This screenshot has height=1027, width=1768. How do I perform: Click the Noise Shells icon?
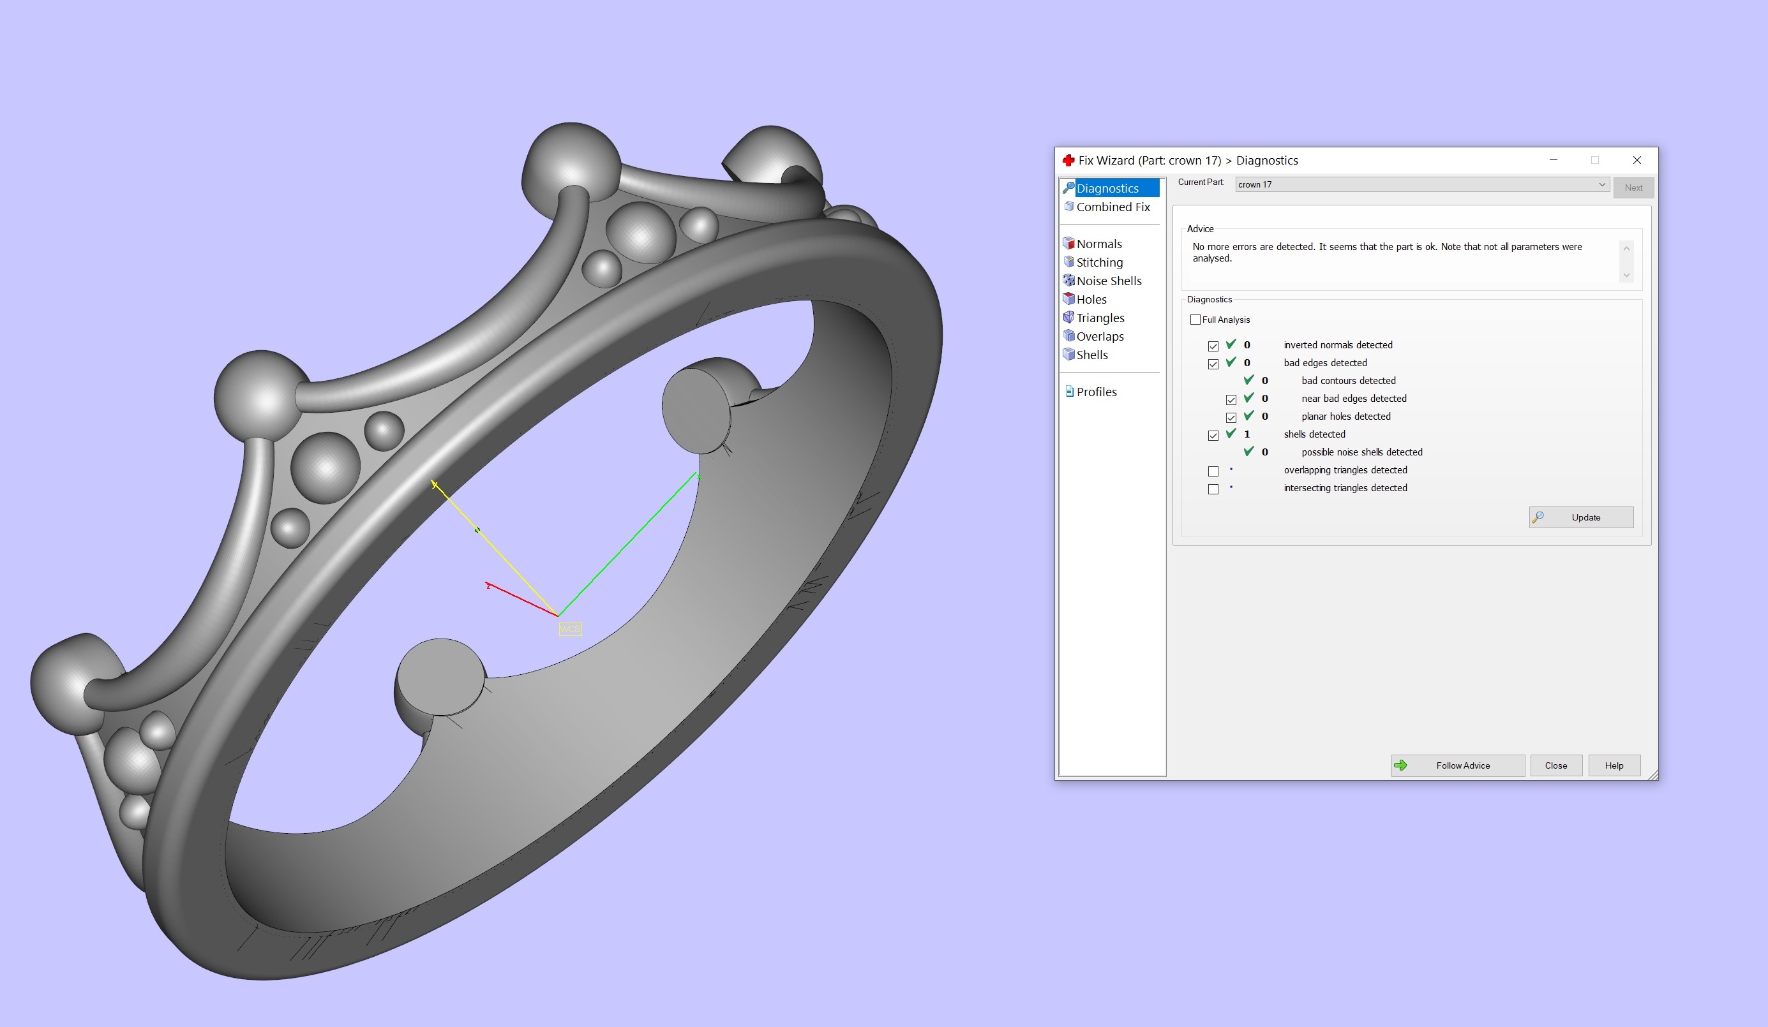[1068, 281]
